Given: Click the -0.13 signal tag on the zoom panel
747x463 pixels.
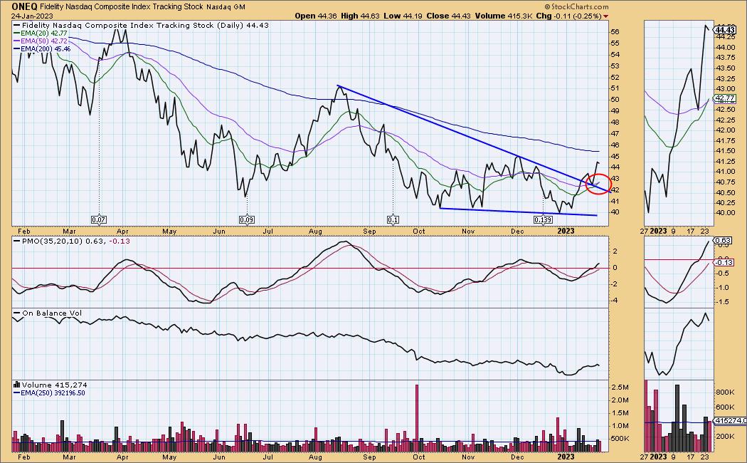Looking at the screenshot, I should pos(724,262).
